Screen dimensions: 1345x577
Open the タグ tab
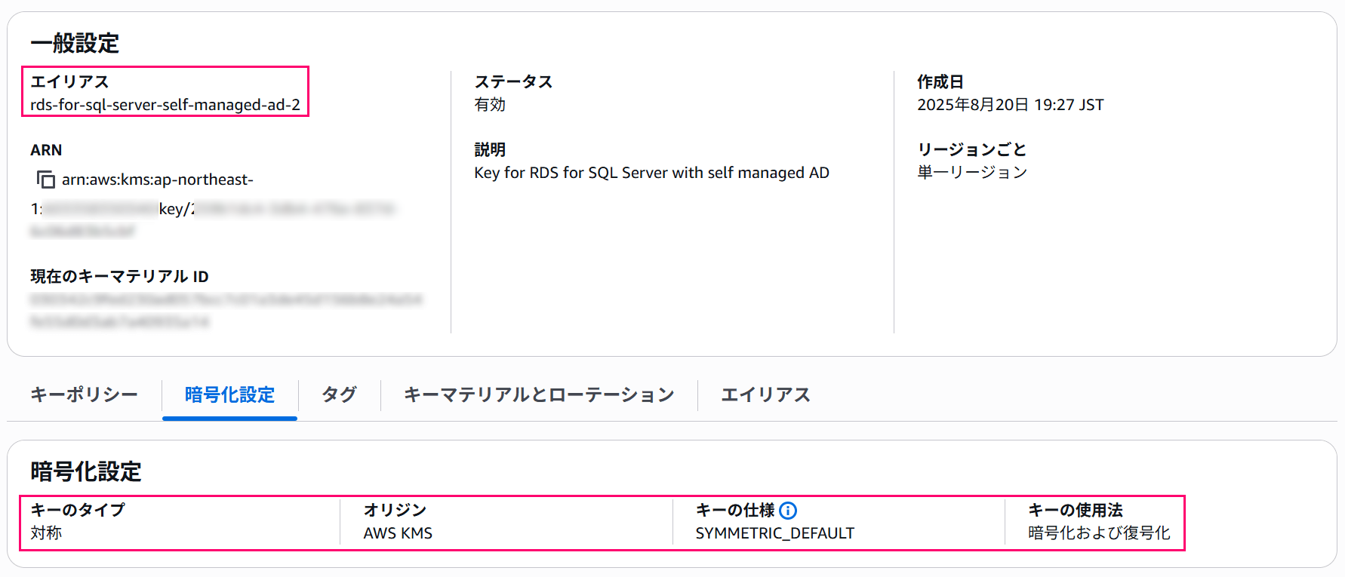[x=339, y=394]
